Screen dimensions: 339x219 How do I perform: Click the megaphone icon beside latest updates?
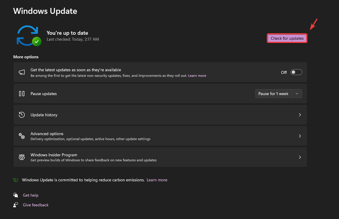[x=22, y=72]
